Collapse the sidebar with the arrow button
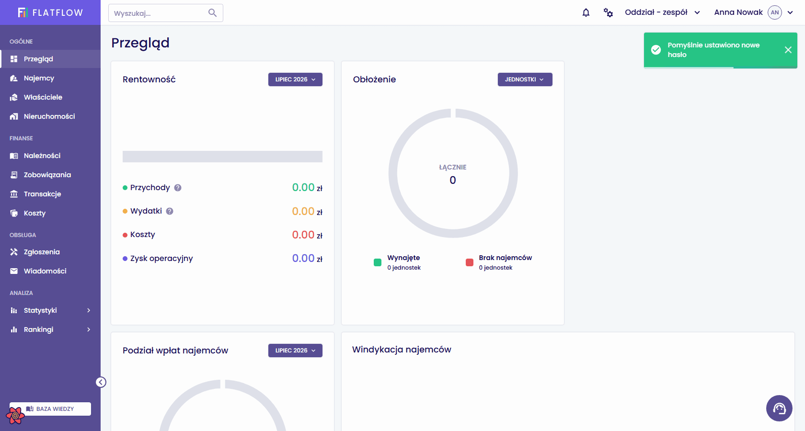The image size is (805, 431). click(x=101, y=382)
